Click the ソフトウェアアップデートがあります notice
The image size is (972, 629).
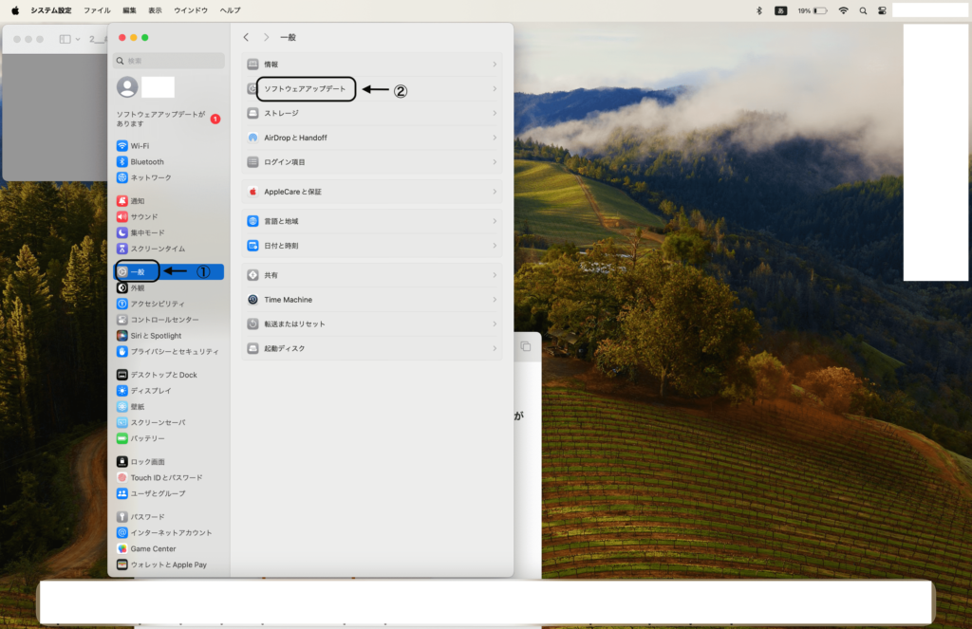(x=168, y=119)
